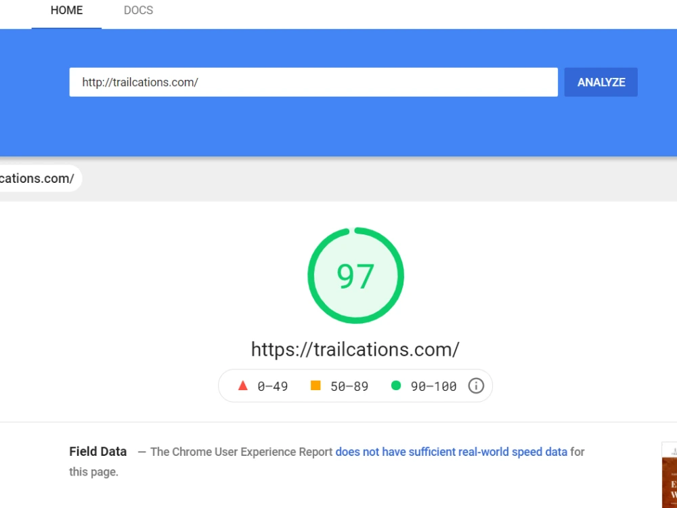The image size is (677, 508).
Task: Click the URL field containing http://trailcations.com/
Action: pyautogui.click(x=313, y=82)
